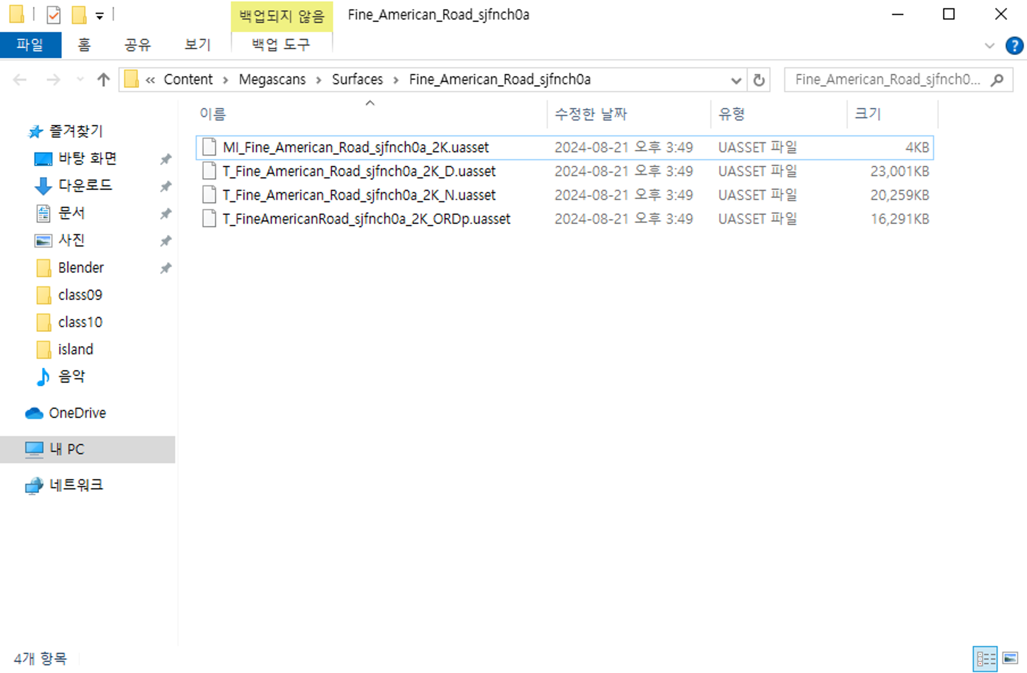Click the 백업되지 않음 contextual tab header
Screen dimensions: 1027x673
coord(282,16)
